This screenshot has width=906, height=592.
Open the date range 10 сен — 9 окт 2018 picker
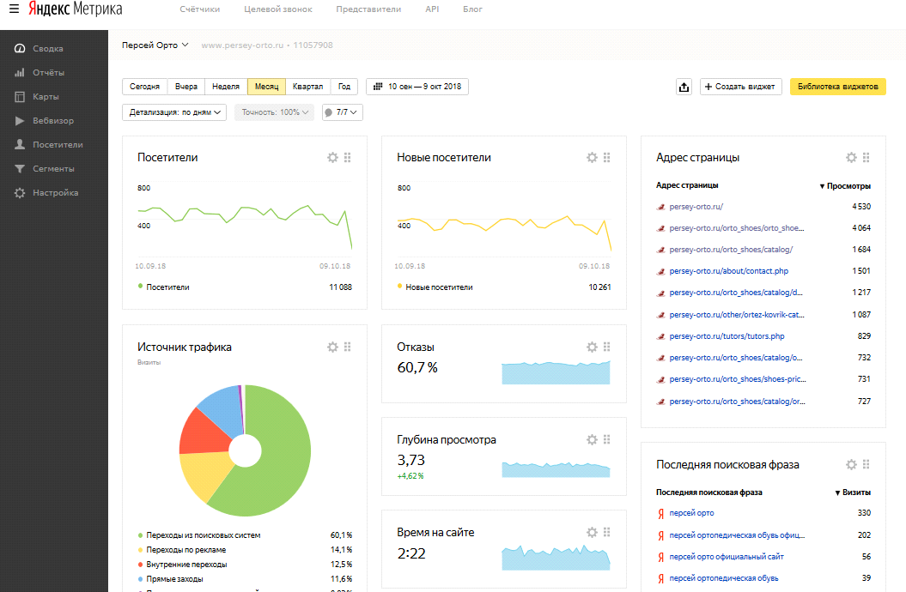[x=417, y=87]
